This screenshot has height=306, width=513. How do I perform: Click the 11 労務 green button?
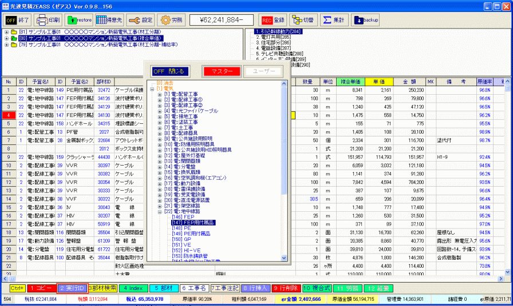(348, 288)
